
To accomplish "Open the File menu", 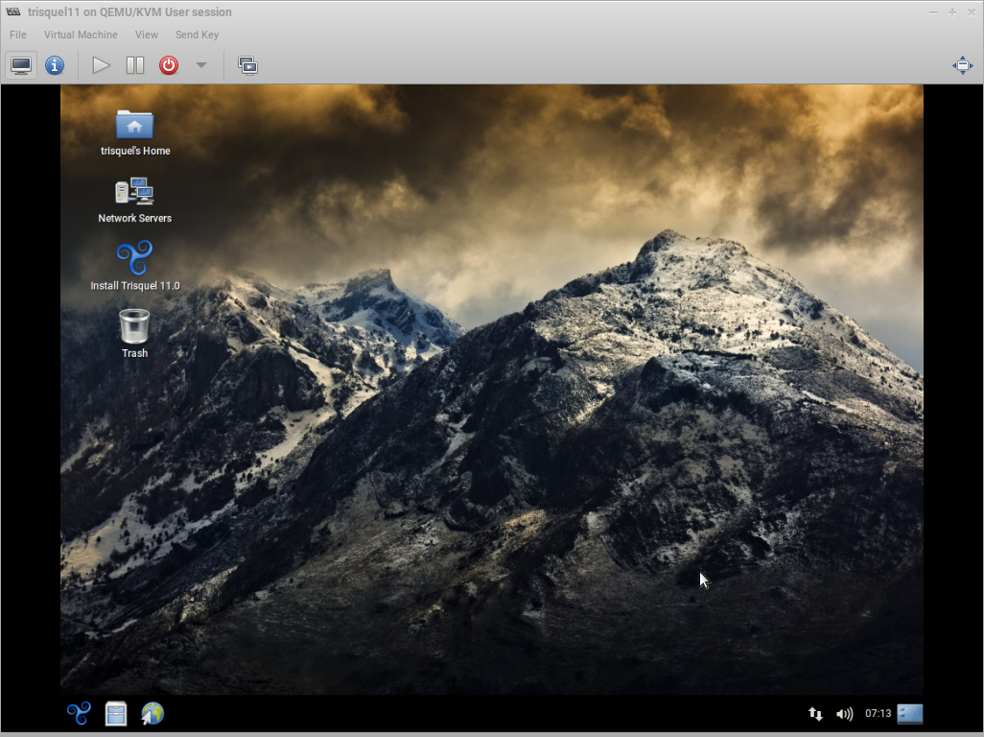I will [x=18, y=35].
